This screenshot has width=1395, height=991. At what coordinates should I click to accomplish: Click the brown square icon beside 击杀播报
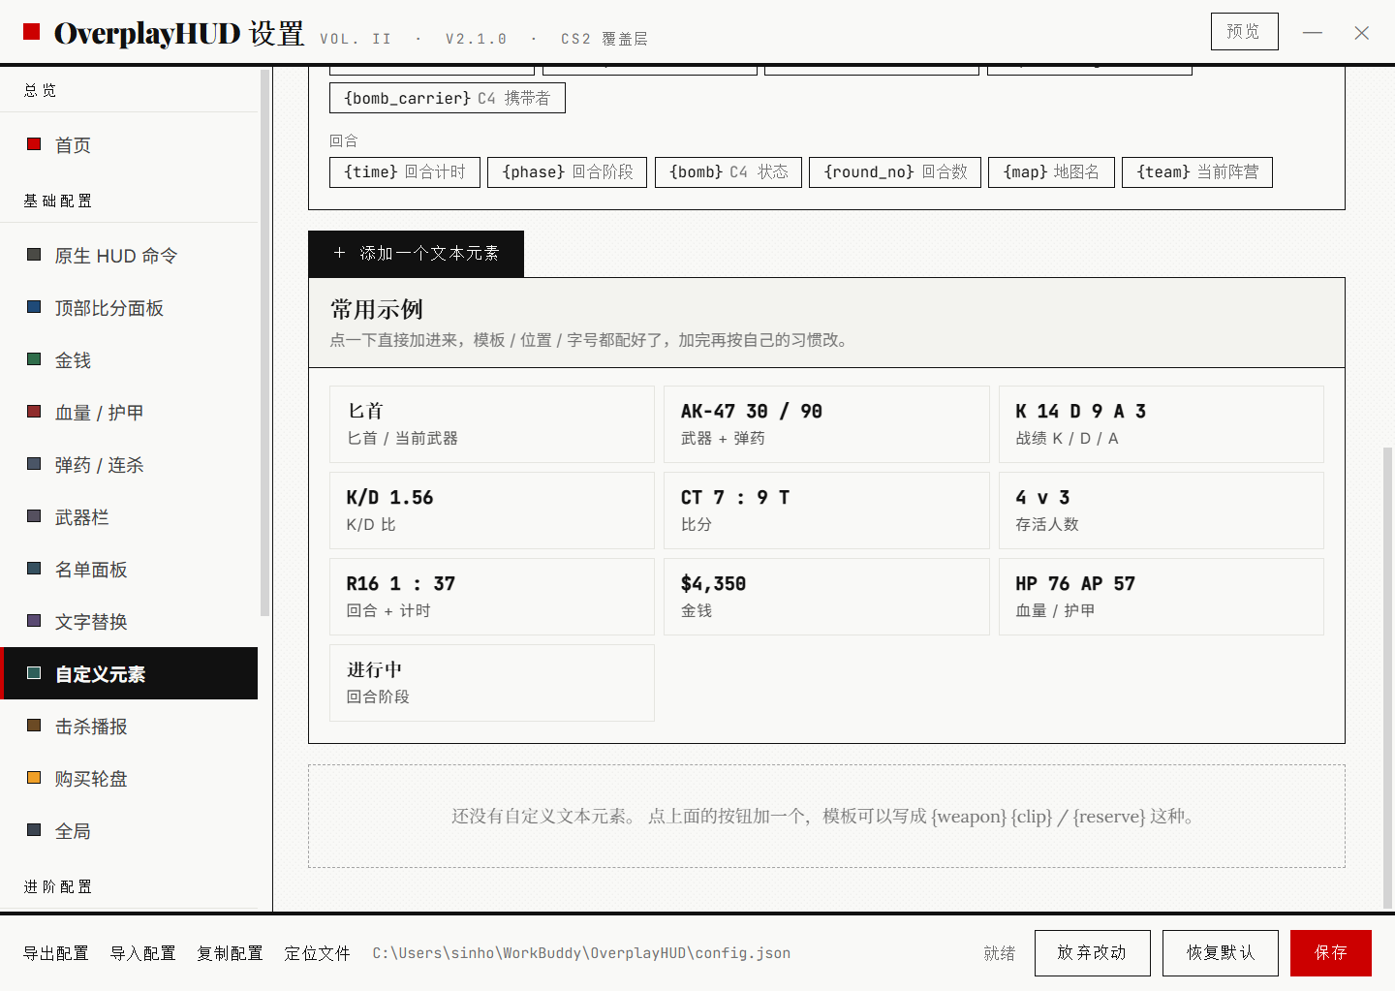pos(34,726)
